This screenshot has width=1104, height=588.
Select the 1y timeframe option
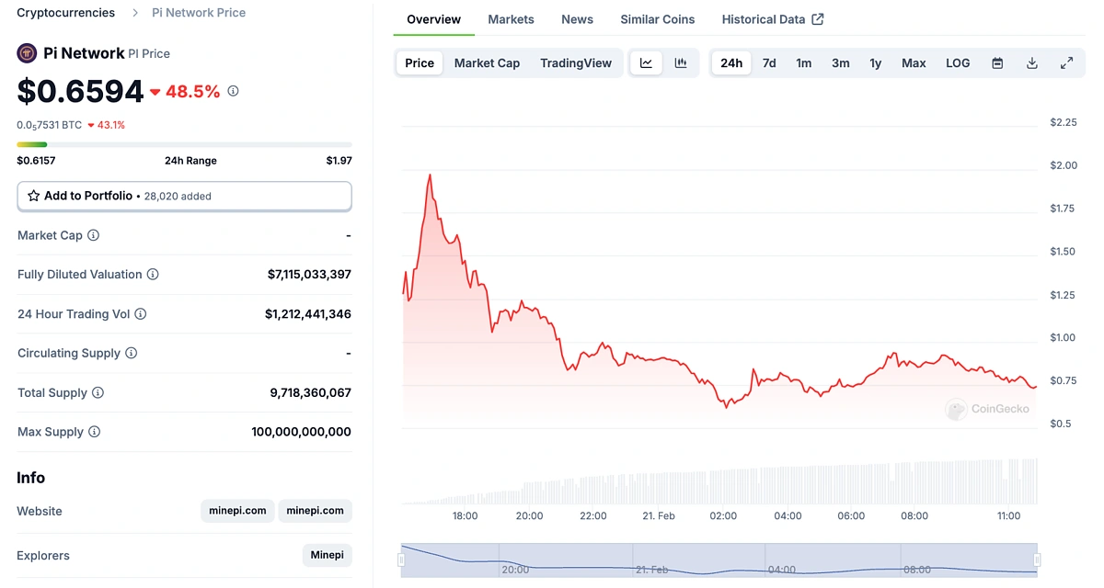tap(875, 62)
